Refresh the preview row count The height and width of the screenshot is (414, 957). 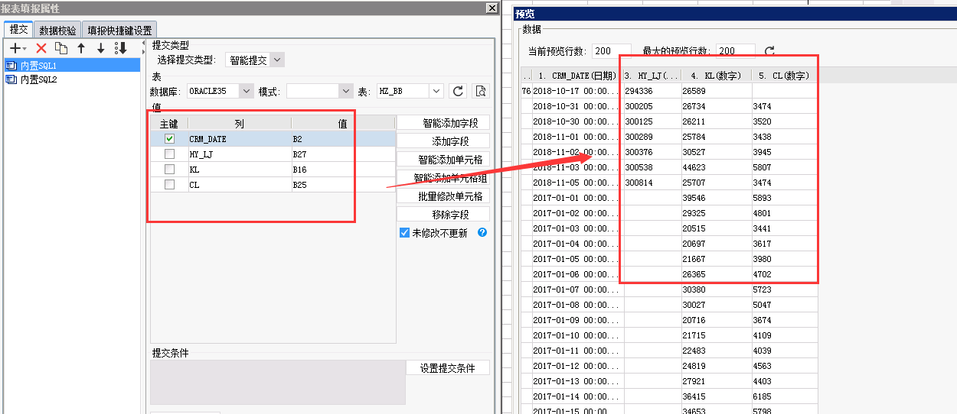click(x=769, y=51)
